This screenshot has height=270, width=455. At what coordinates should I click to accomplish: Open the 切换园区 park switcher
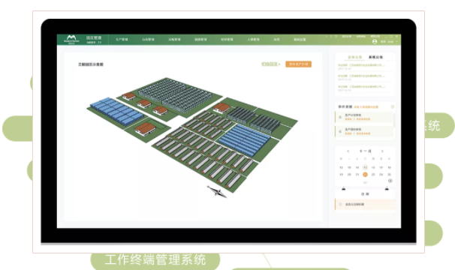tap(270, 64)
